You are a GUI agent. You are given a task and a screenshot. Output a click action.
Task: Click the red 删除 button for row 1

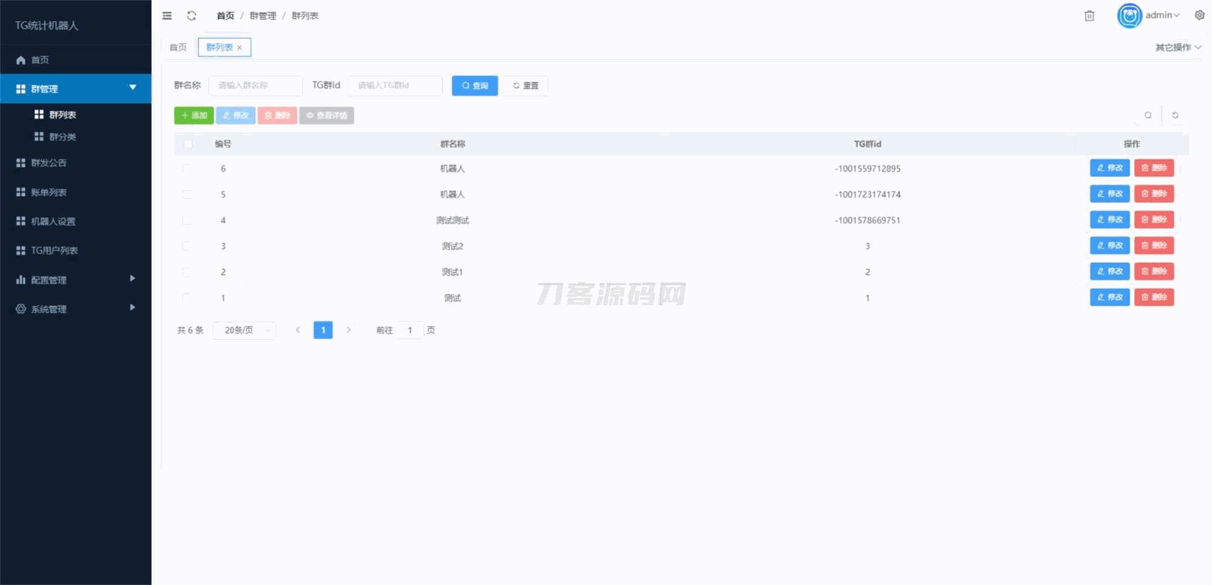tap(1154, 297)
